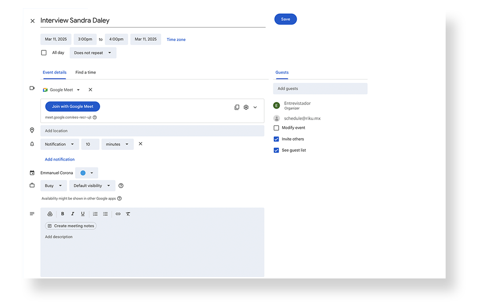477x308 pixels.
Task: Switch to the Find a time tab
Action: coord(86,72)
